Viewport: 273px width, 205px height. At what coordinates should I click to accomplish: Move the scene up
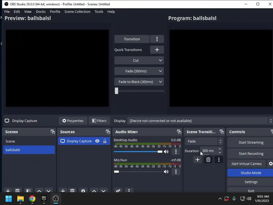(39, 191)
